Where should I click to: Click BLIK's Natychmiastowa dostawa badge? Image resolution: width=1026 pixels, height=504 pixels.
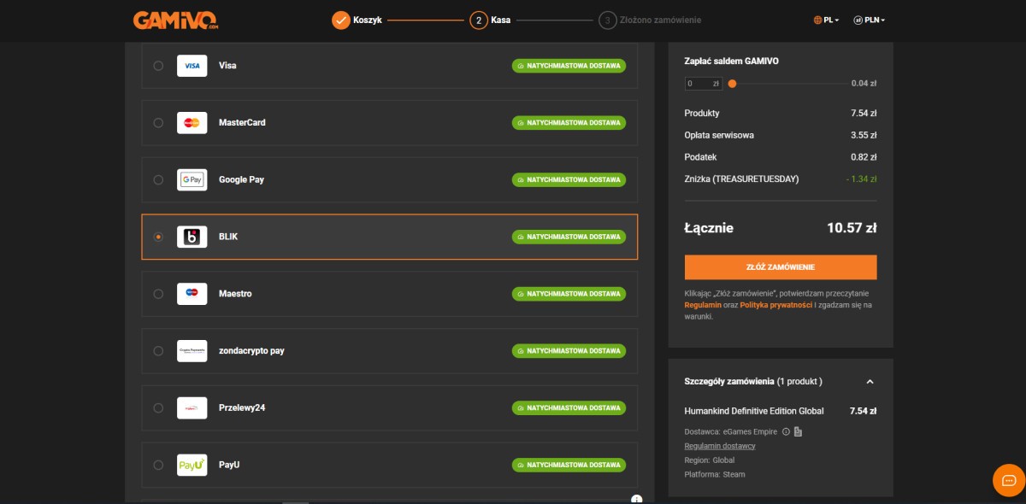(x=569, y=237)
